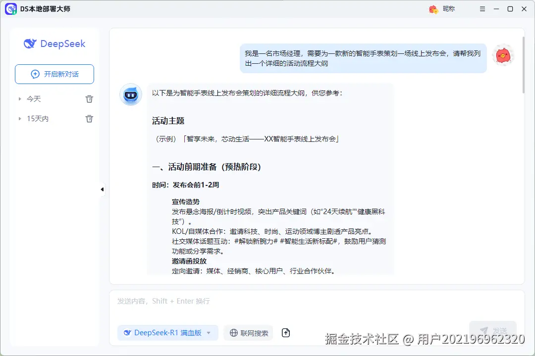
Task: Click the trash icon next to 今天
Action: pos(89,98)
